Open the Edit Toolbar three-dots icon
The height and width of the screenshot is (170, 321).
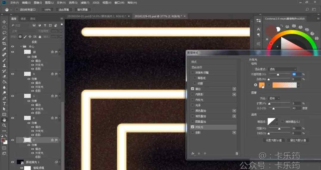tap(4, 131)
